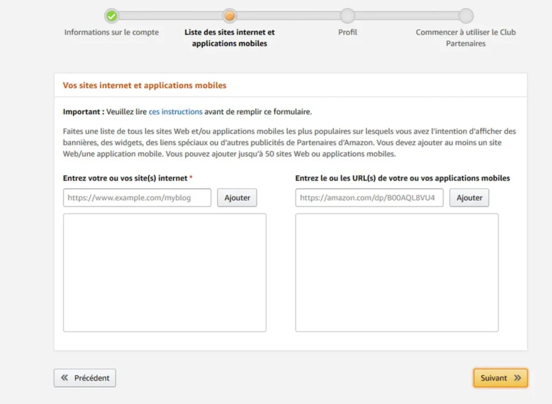Click the step marker for Liste des sites internet

pos(229,16)
